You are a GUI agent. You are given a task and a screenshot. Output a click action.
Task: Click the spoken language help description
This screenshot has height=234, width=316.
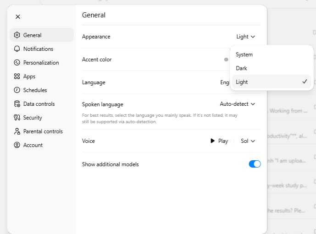[x=160, y=119]
